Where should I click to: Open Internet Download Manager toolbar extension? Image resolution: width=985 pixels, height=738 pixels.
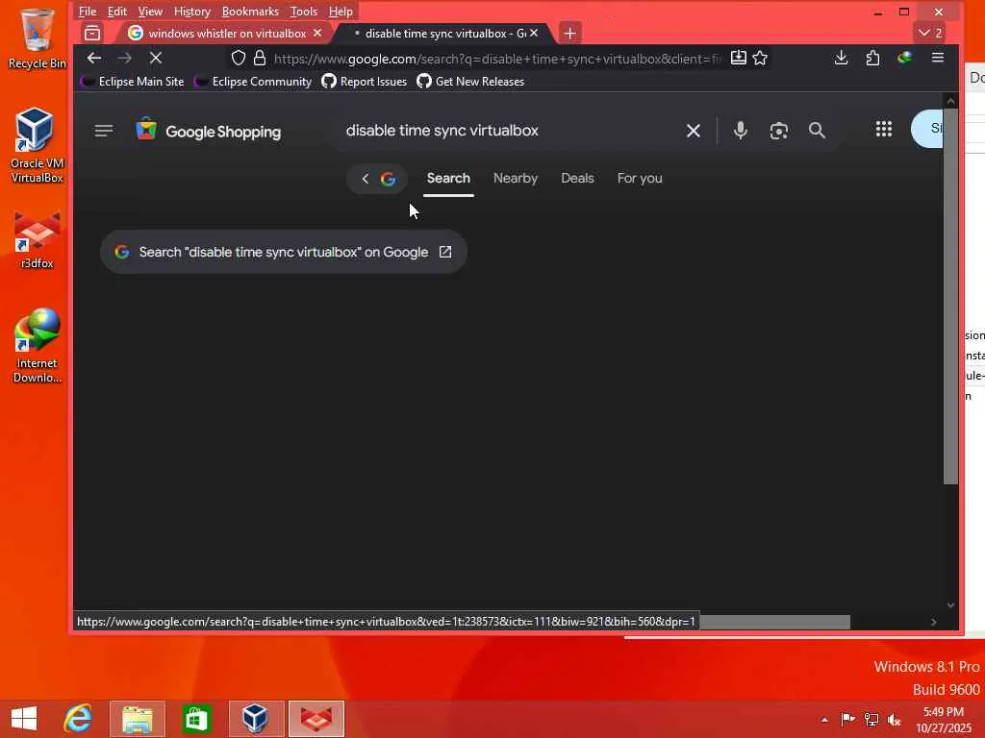click(x=904, y=59)
